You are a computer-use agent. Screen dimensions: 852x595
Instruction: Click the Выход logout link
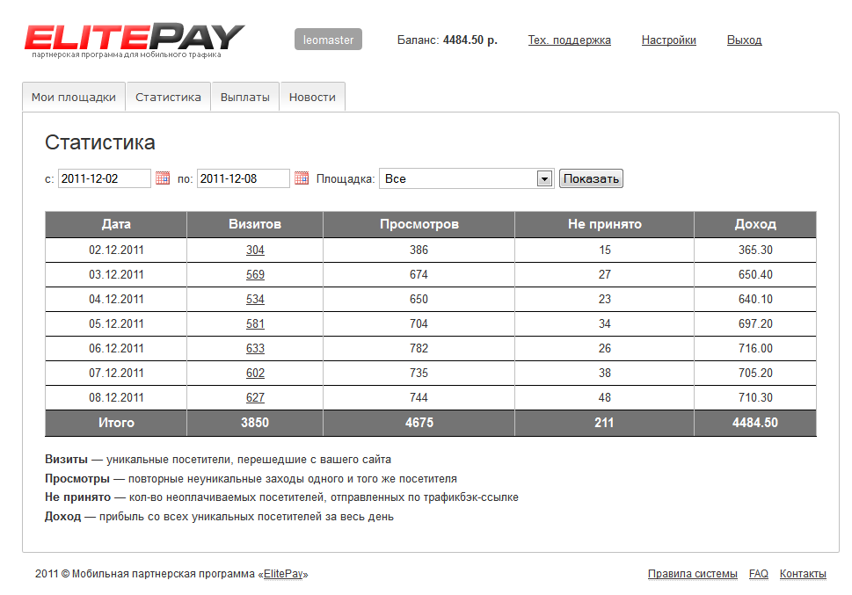(x=744, y=40)
